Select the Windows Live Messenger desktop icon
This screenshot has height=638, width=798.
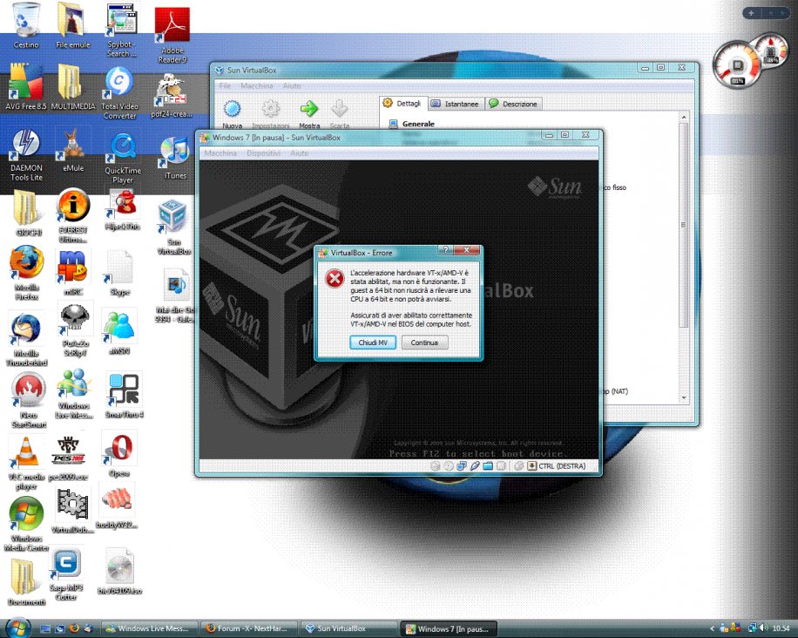coord(74,394)
